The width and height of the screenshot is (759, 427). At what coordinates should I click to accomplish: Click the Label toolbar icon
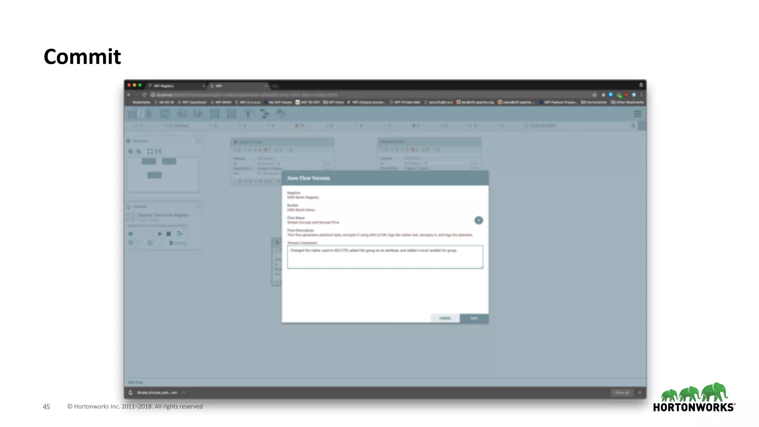pyautogui.click(x=281, y=114)
